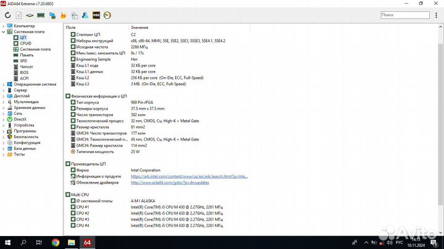Screen dimensions: 444x249
Task: Start the system stability test flame icon
Action: tap(63, 15)
